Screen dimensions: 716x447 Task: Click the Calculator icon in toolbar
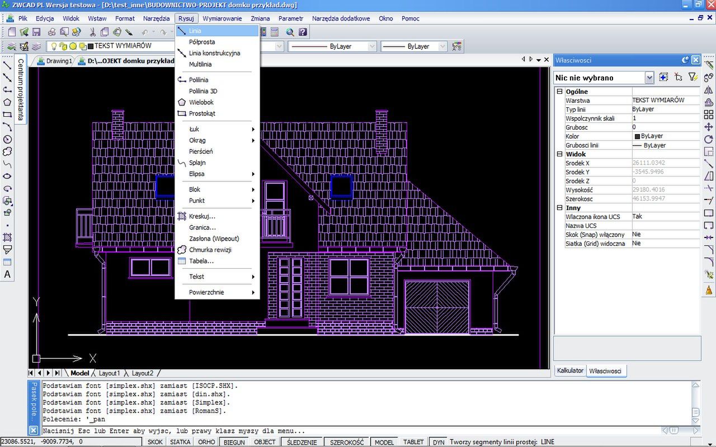(274, 32)
